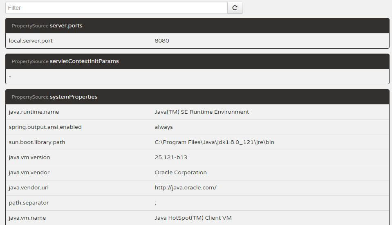
Task: Select the 8080 port value
Action: pyautogui.click(x=162, y=41)
